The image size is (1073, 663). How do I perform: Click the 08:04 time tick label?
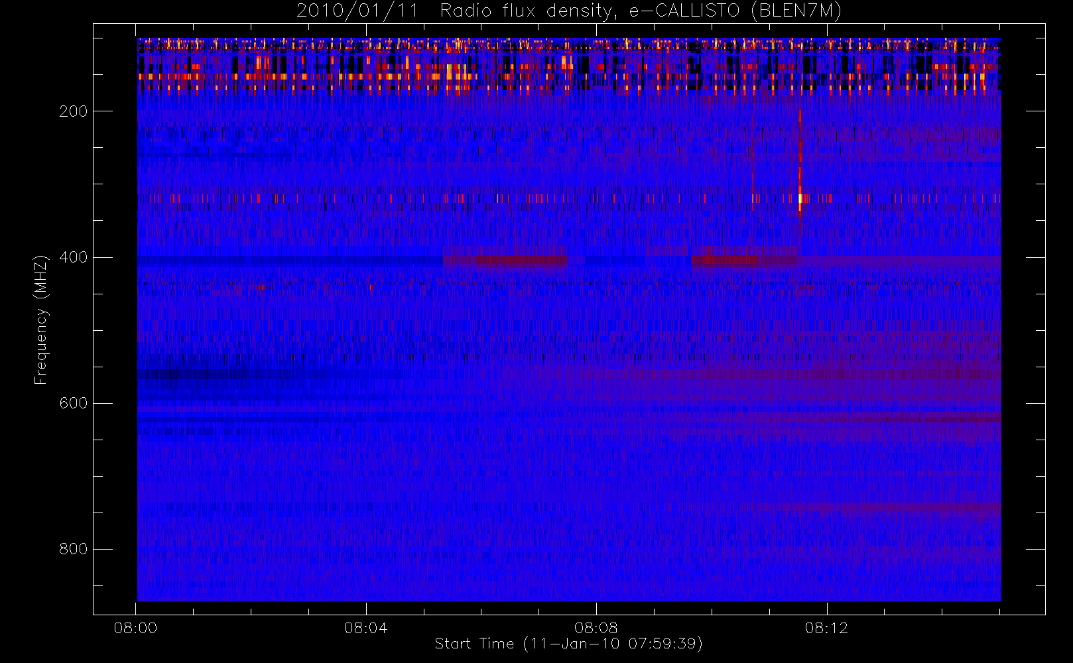[366, 628]
